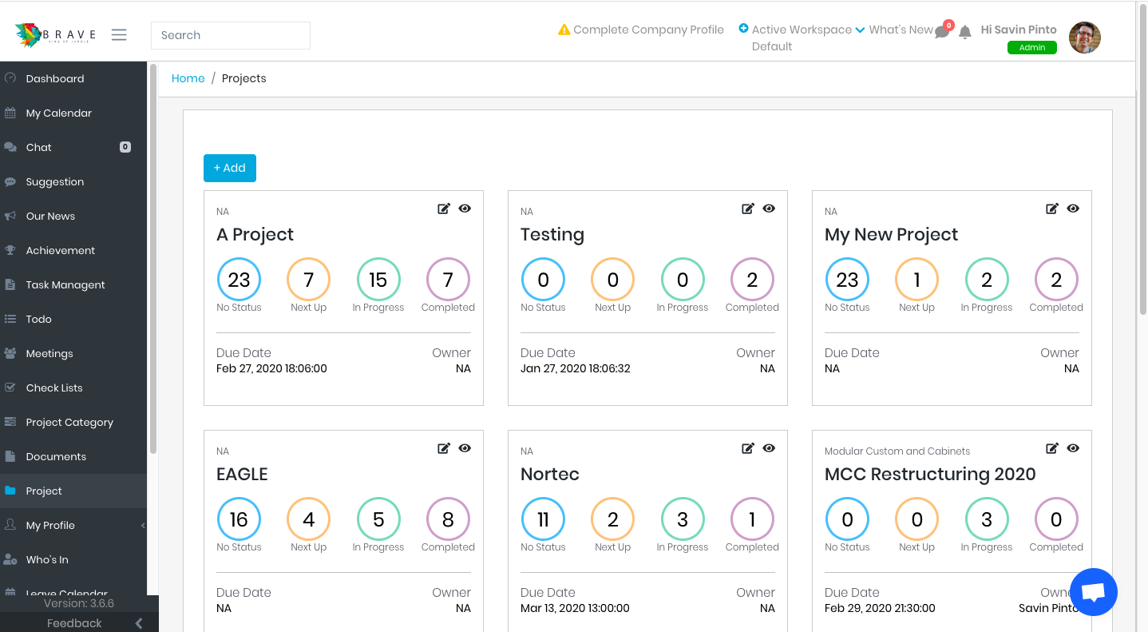Toggle the hamburger sidebar menu

click(119, 35)
